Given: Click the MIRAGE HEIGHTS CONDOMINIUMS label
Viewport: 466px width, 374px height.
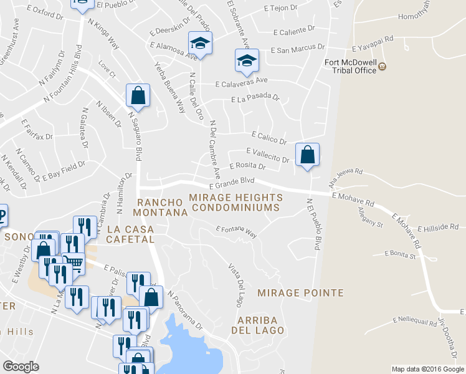Looking at the screenshot, I should coord(236,203).
